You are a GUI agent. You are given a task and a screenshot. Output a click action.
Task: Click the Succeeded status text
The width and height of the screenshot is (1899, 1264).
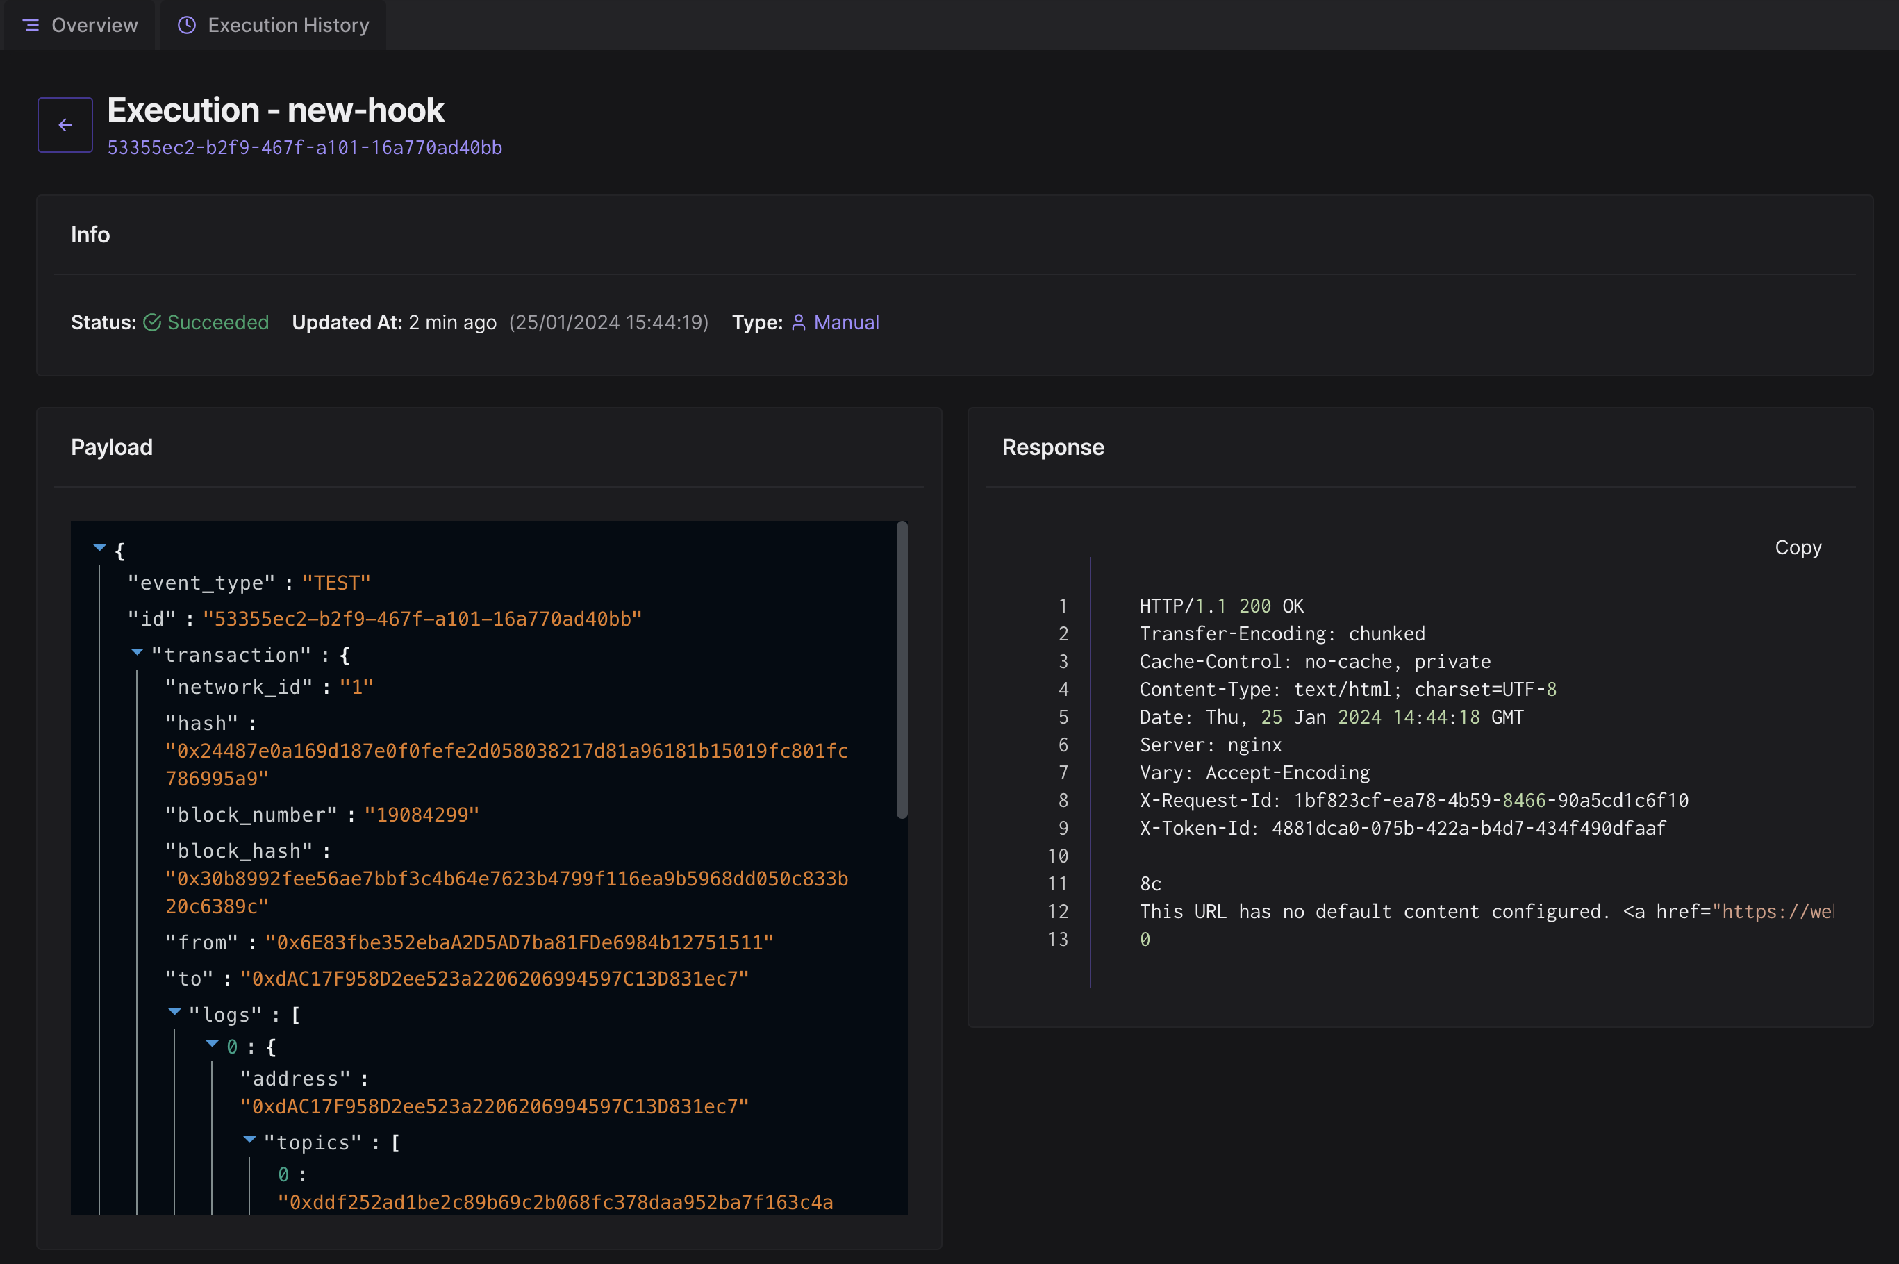point(217,322)
